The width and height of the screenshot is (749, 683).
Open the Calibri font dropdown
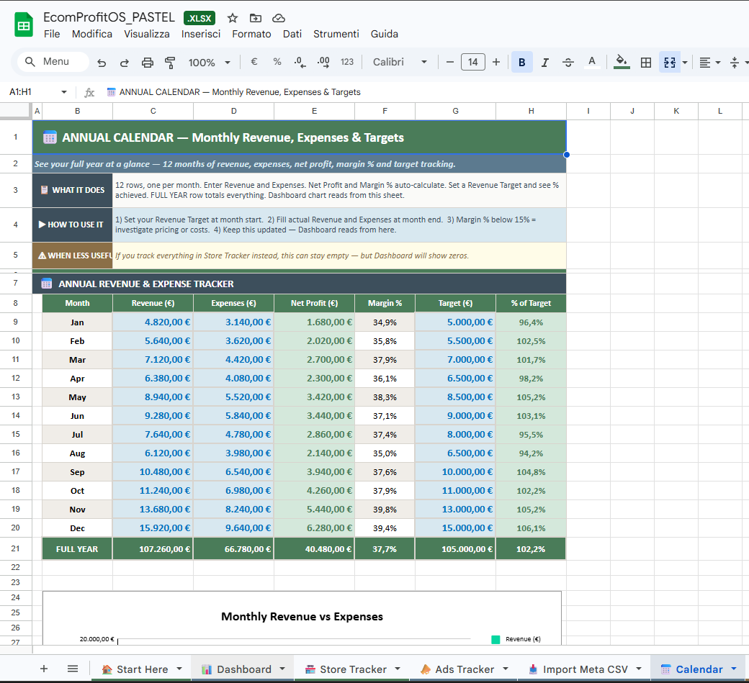(x=400, y=63)
